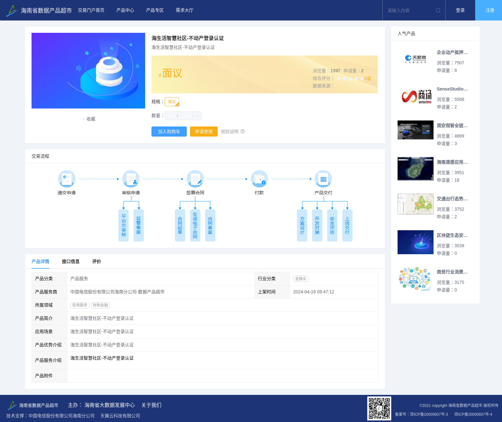This screenshot has height=422, width=502.
Task: Click the 人气产品 section heading
Action: 406,33
